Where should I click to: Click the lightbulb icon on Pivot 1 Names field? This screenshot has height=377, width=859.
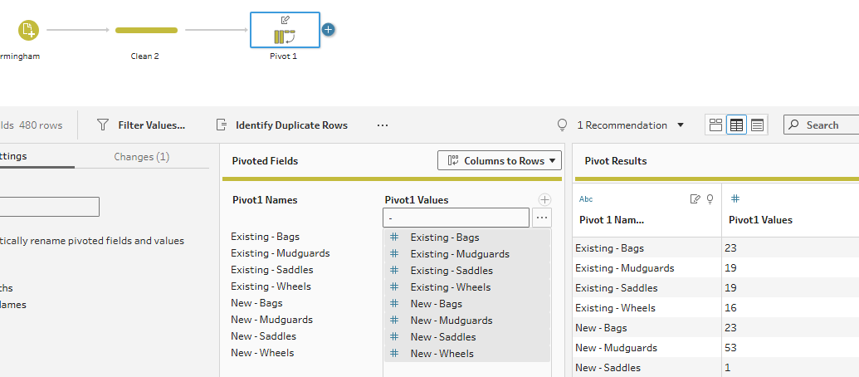pos(710,198)
